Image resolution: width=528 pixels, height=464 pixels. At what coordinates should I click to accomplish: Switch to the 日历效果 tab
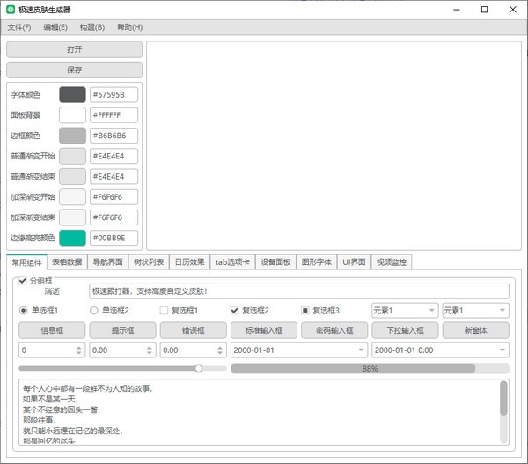tap(189, 262)
